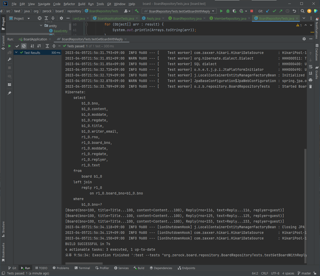Click Git commit green checkmark
The height and width of the screenshot is (276, 320).
[x=274, y=11]
